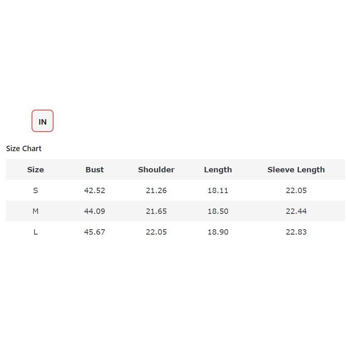This screenshot has width=348, height=348.
Task: Click the S size row label
Action: (35, 191)
